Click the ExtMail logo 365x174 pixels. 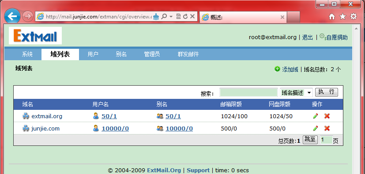(x=35, y=36)
